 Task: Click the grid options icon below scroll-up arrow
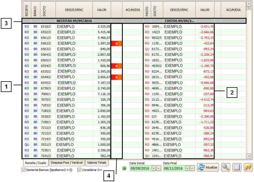(x=248, y=8)
